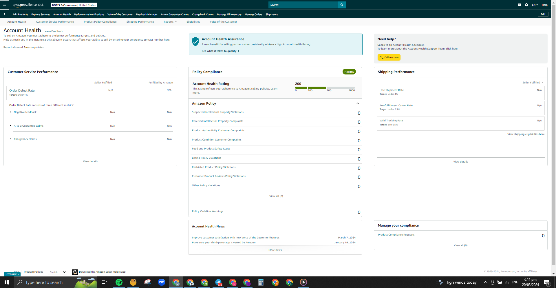Image resolution: width=556 pixels, height=288 pixels.
Task: Switch to the Eligibilities tab
Action: pyautogui.click(x=193, y=22)
